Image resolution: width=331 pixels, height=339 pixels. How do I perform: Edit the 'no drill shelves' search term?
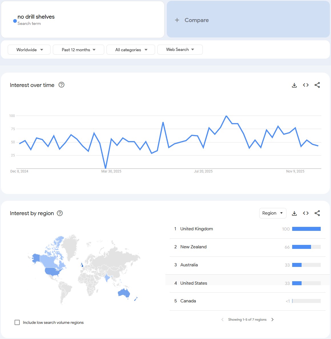point(36,17)
